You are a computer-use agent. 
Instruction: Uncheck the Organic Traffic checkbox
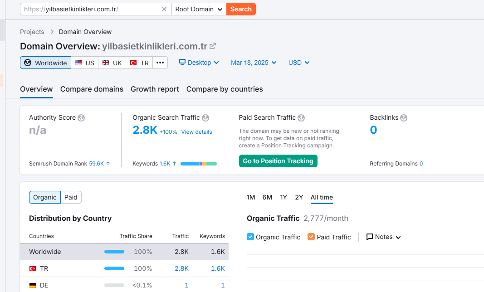[250, 237]
